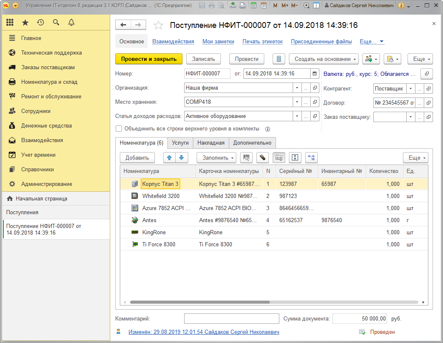Viewport: 443px width, 343px height.
Task: Open Еще menu in command bar
Action: coord(420,59)
